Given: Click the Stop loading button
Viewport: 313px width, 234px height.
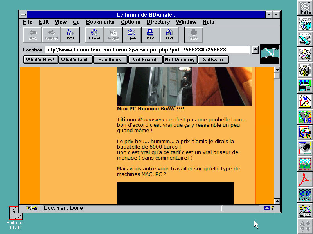Looking at the screenshot, I should click(x=194, y=35).
